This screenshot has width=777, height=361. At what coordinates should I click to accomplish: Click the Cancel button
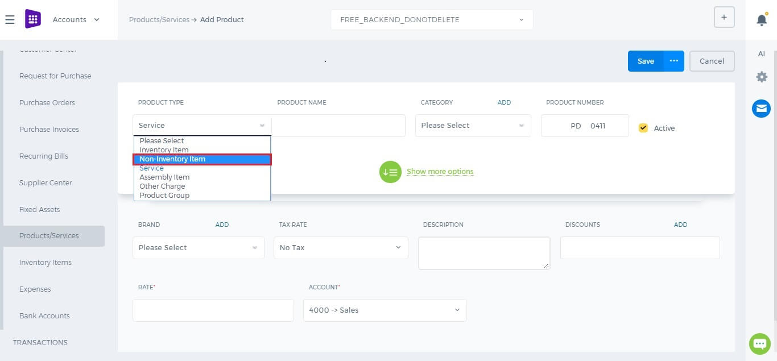(712, 61)
